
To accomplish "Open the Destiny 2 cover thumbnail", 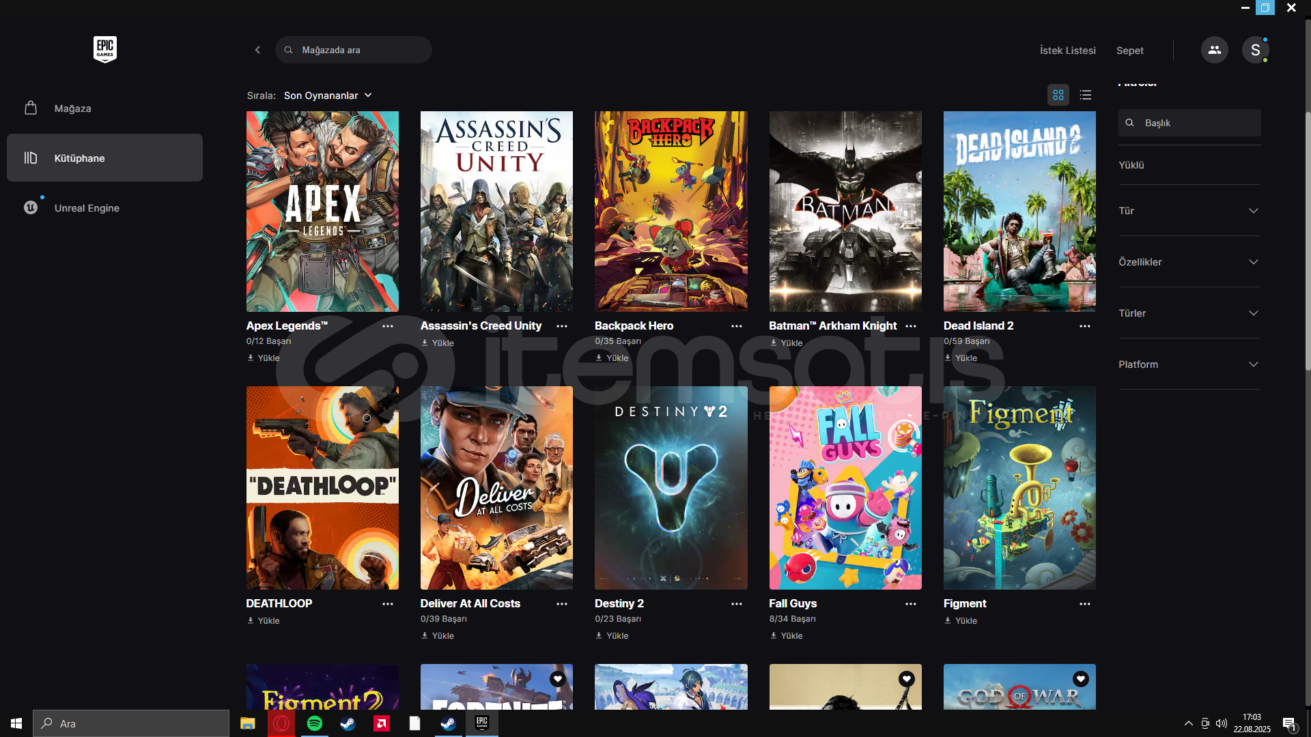I will 671,488.
